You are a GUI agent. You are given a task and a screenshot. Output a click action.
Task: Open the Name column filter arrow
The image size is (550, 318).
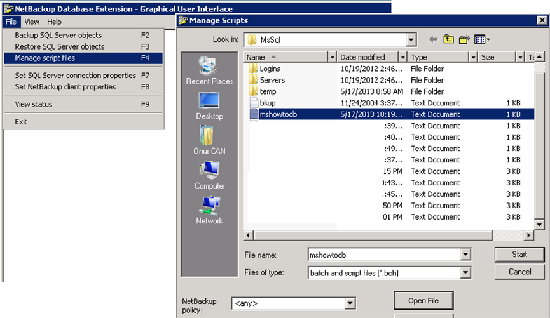tap(332, 57)
